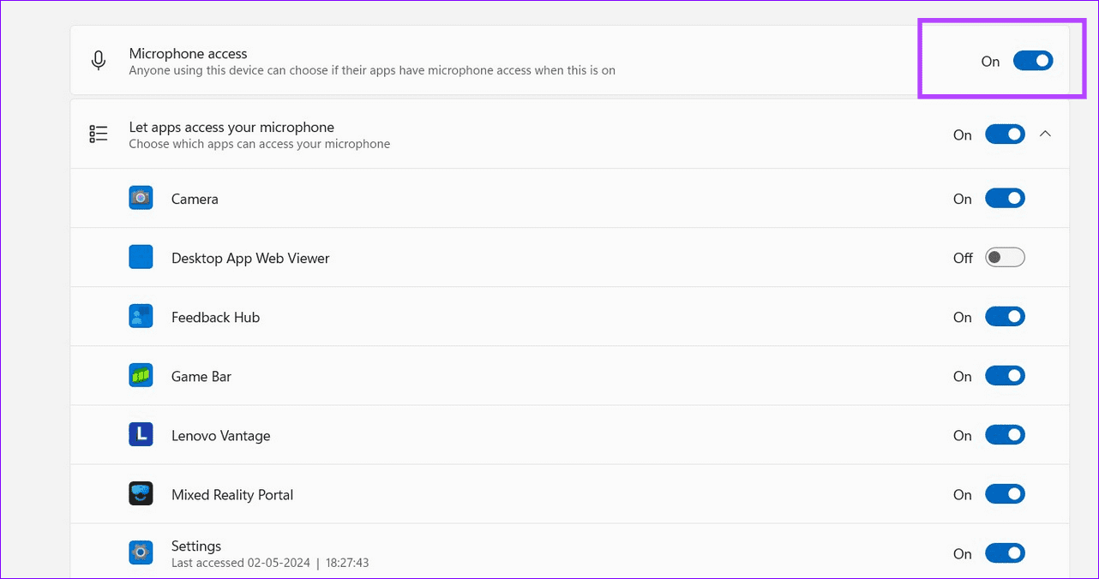
Task: Turn off the Microphone access toggle
Action: tap(1032, 60)
